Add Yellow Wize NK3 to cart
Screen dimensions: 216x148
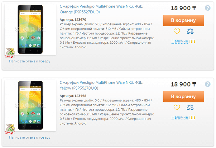coord(183,96)
